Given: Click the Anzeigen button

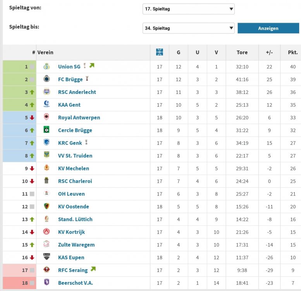Looking at the screenshot, I should pos(268,28).
